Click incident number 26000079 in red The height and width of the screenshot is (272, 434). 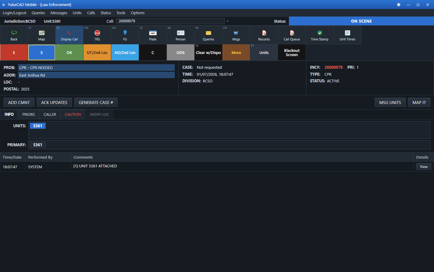[334, 67]
